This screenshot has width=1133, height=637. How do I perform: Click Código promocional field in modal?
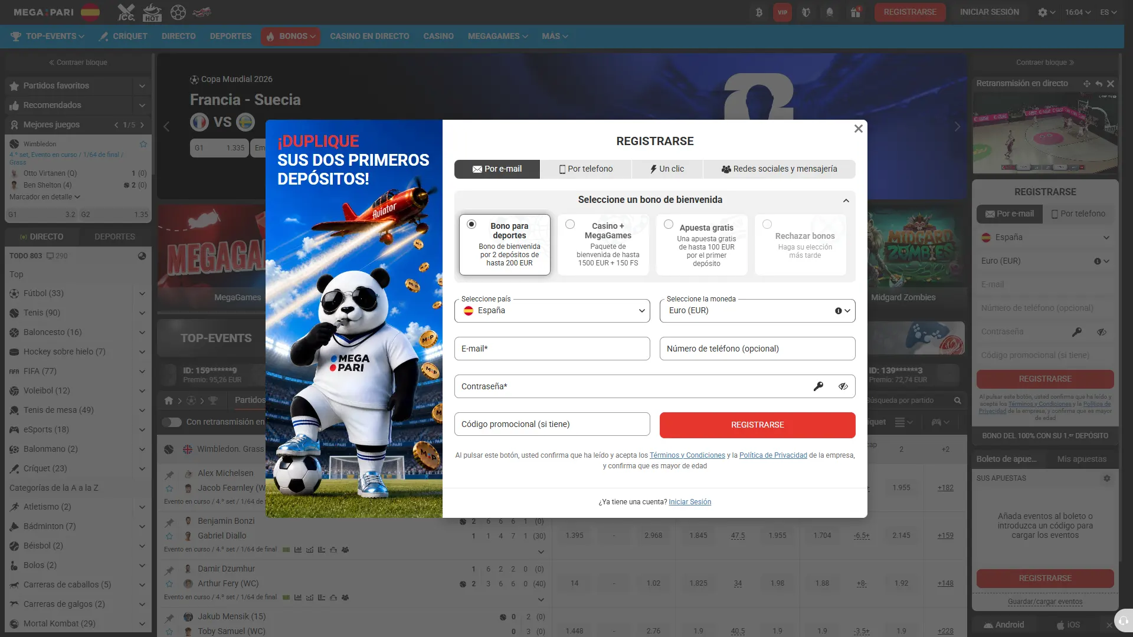pos(552,424)
